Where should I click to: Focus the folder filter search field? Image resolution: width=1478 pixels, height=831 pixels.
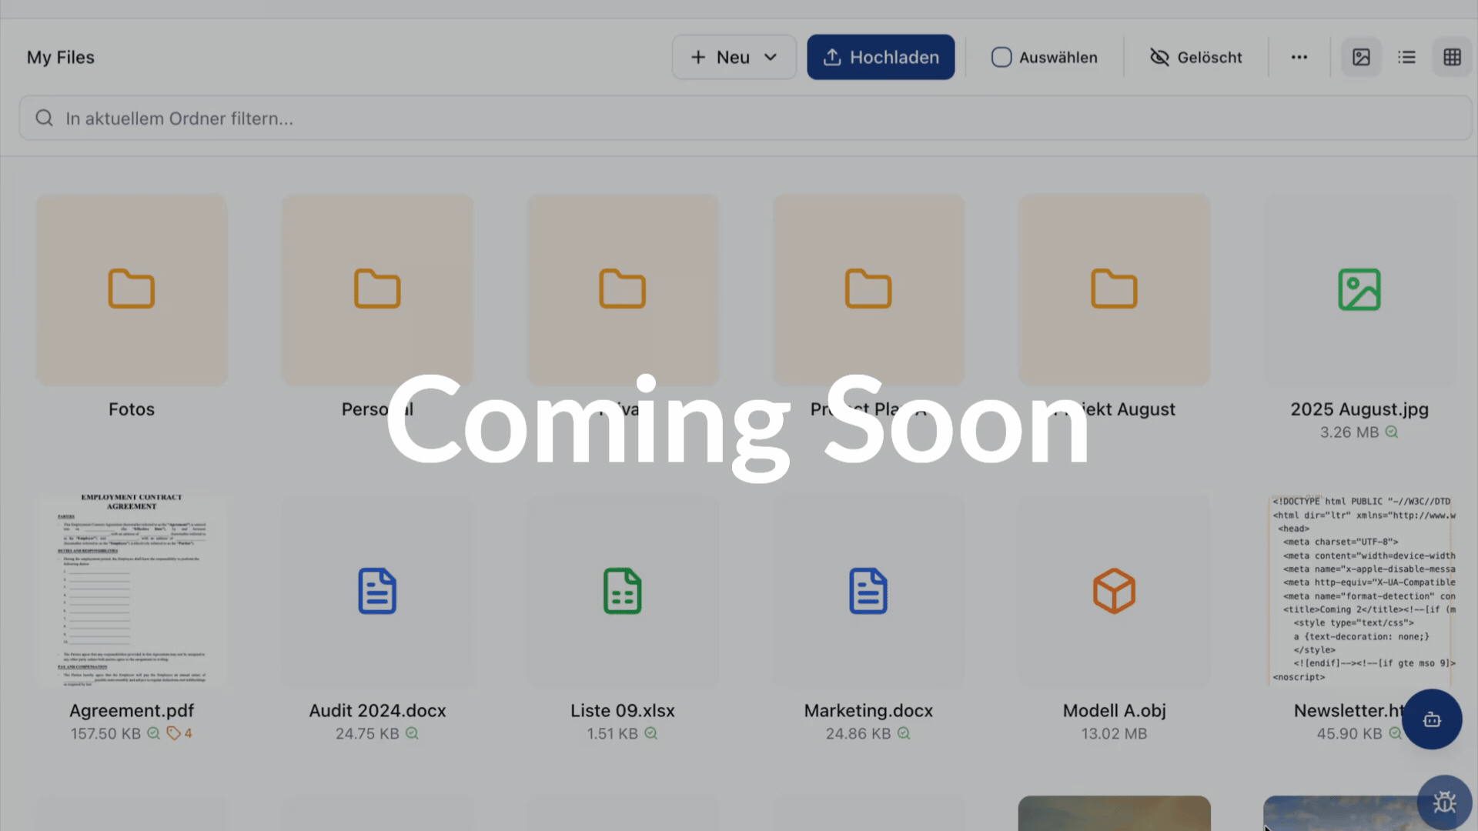pos(745,118)
